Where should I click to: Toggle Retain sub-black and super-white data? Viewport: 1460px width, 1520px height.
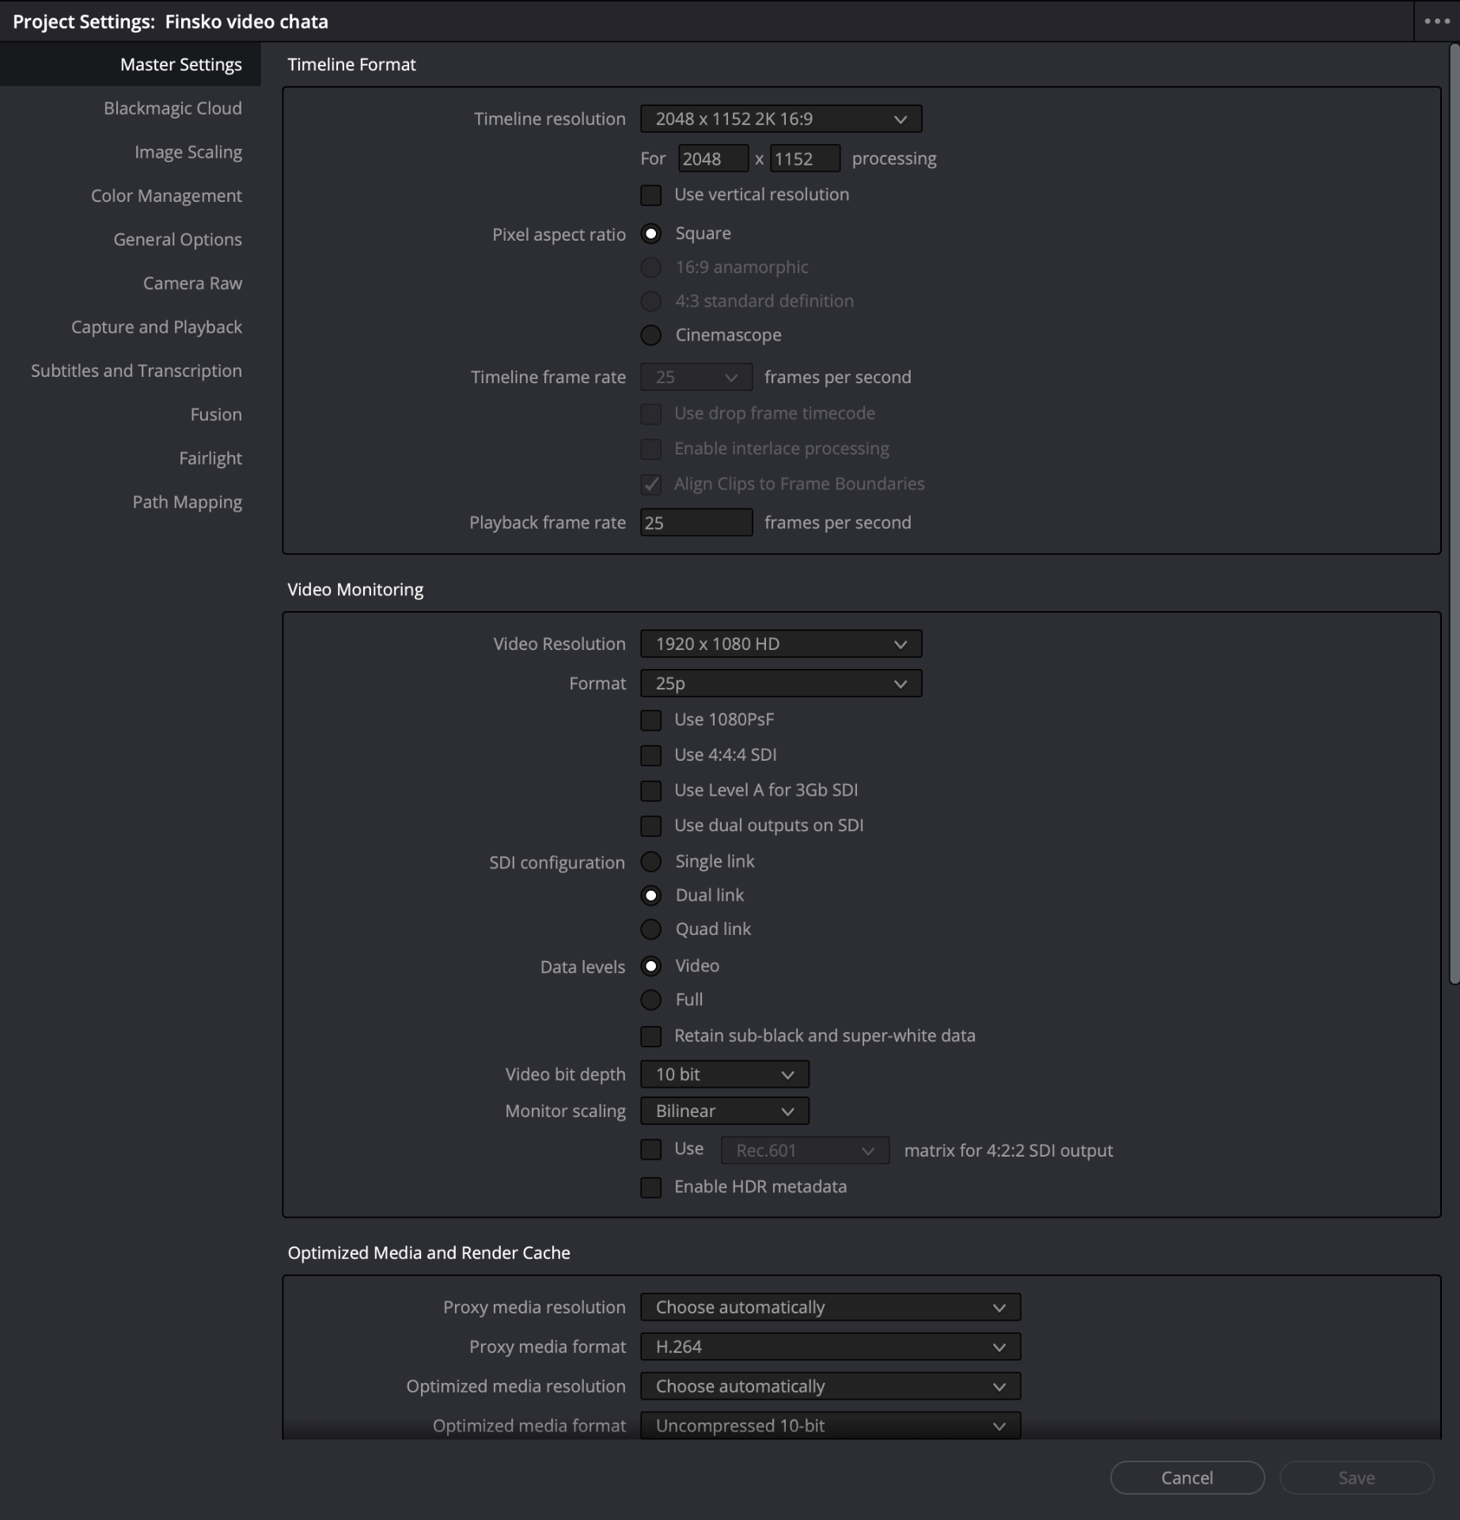click(x=650, y=1035)
